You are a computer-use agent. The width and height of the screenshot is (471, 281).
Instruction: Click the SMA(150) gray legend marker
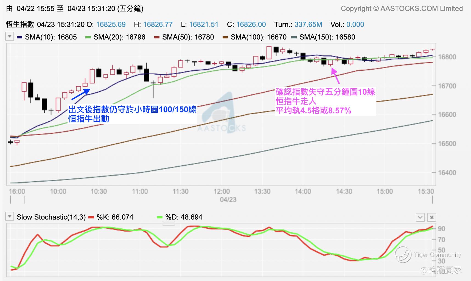coord(294,37)
